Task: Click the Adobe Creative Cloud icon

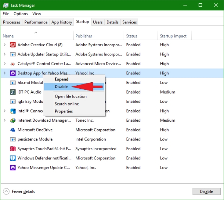Action: (13, 45)
